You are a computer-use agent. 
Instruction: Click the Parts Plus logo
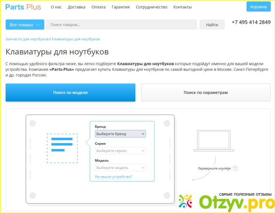(x=24, y=7)
